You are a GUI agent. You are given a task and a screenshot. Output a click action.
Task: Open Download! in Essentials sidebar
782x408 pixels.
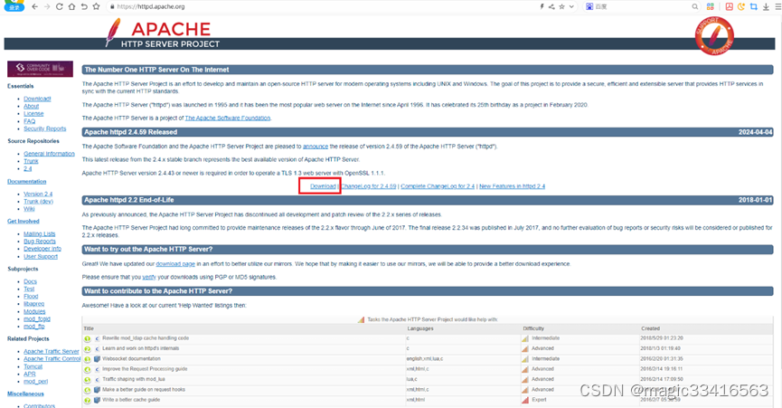37,99
